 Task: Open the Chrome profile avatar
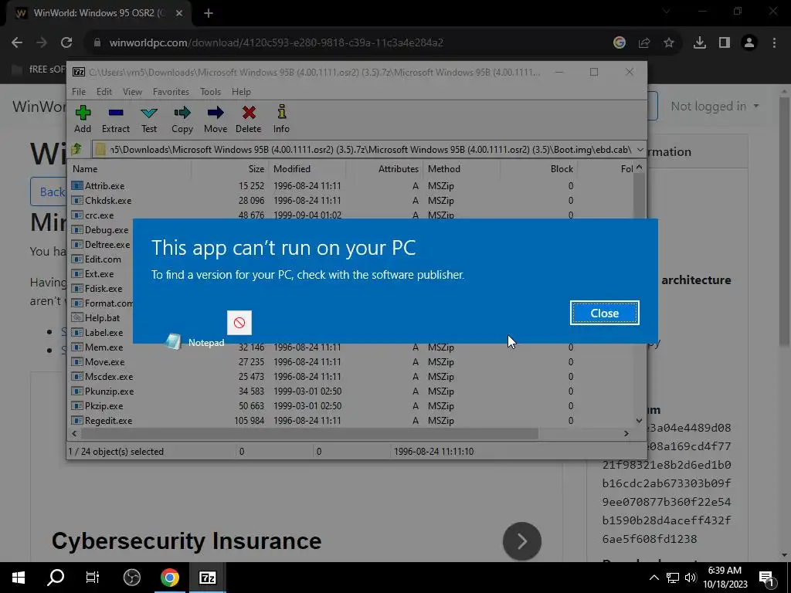[x=749, y=43]
